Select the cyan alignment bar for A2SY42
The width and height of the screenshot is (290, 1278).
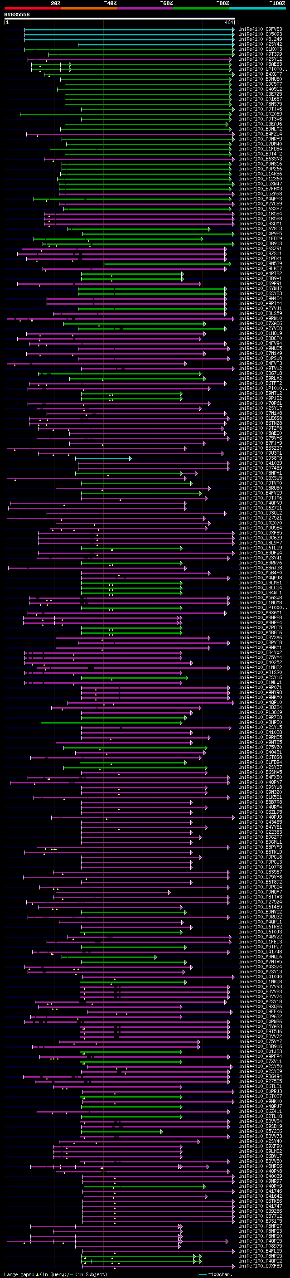tap(156, 44)
